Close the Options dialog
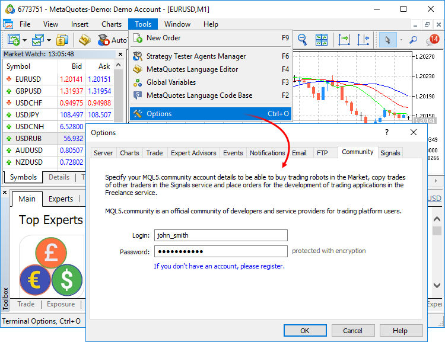Screen dimensions: 445x342 coord(414,132)
